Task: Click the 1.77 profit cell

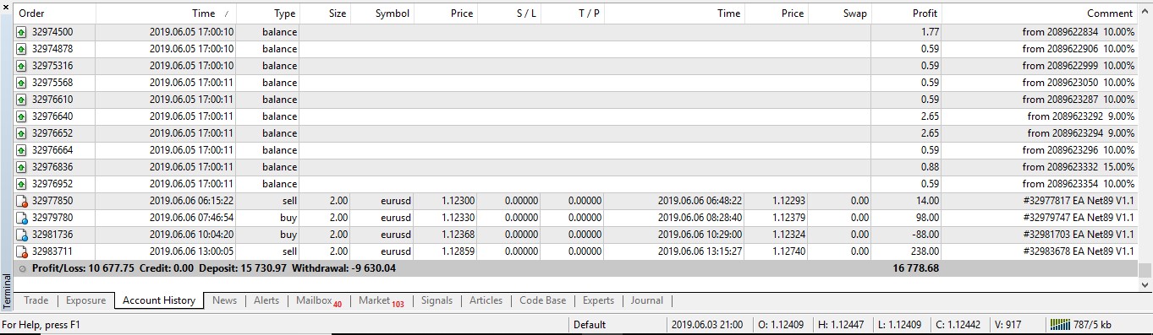Action: [x=930, y=32]
